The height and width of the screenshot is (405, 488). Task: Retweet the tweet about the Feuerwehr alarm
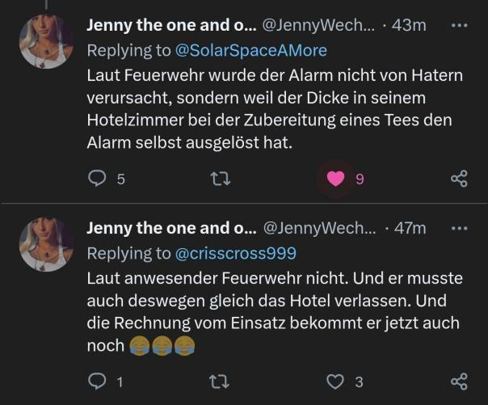[x=221, y=179]
